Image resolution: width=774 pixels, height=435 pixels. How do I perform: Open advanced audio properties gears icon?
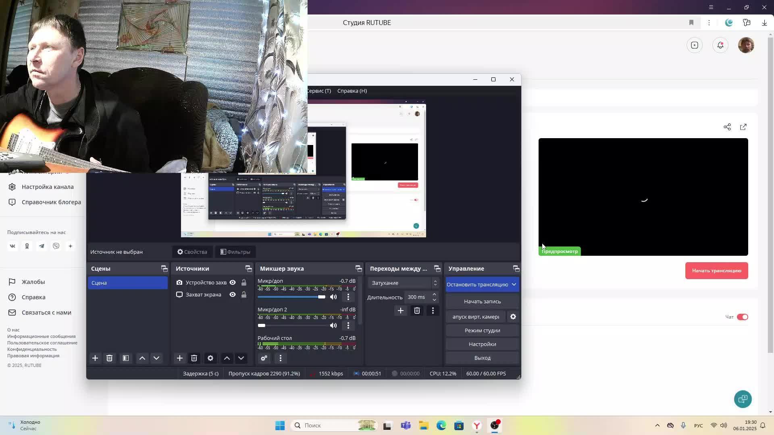tap(264, 358)
